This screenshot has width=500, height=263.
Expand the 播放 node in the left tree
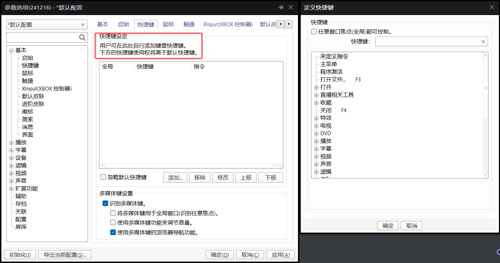[x=12, y=143]
